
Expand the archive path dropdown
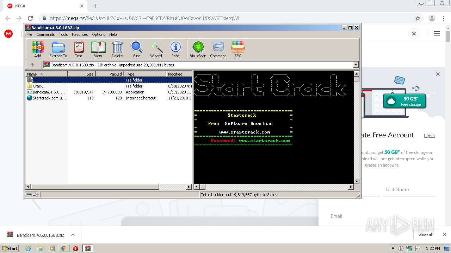tap(356, 65)
